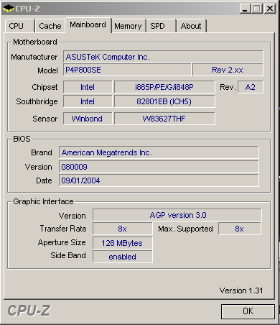This screenshot has height=325, width=280.
Task: Click the Chipset vendor field Intel
Action: click(x=88, y=87)
